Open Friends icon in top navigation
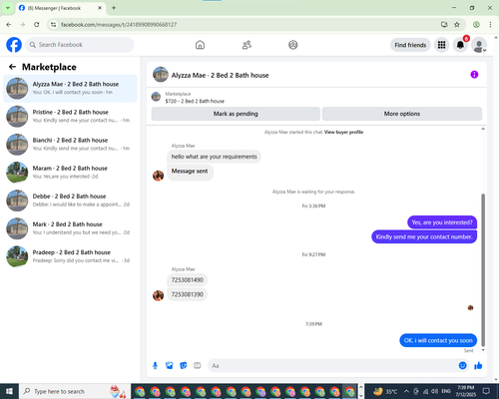The image size is (499, 399). pyautogui.click(x=247, y=45)
